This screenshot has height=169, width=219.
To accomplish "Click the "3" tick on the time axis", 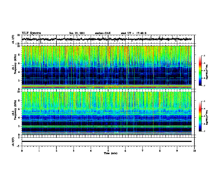I will click(74, 151).
